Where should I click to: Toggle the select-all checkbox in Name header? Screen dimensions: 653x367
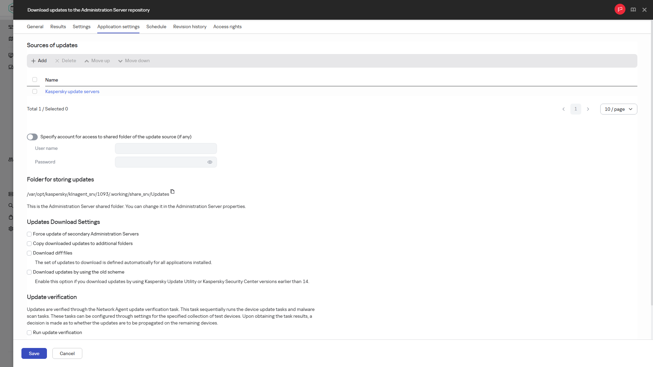(x=35, y=80)
